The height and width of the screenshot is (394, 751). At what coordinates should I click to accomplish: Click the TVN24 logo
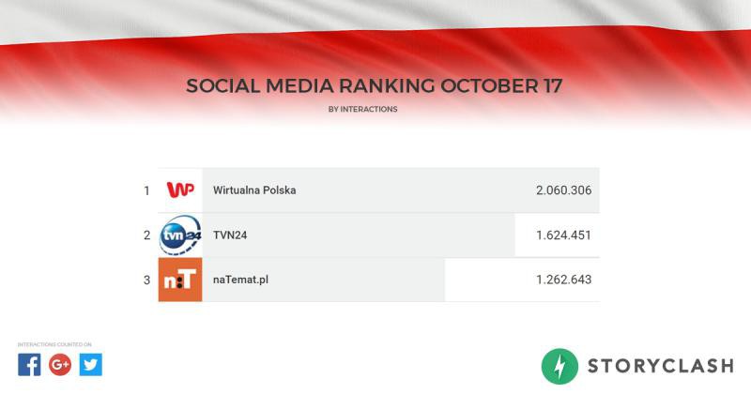(x=180, y=235)
